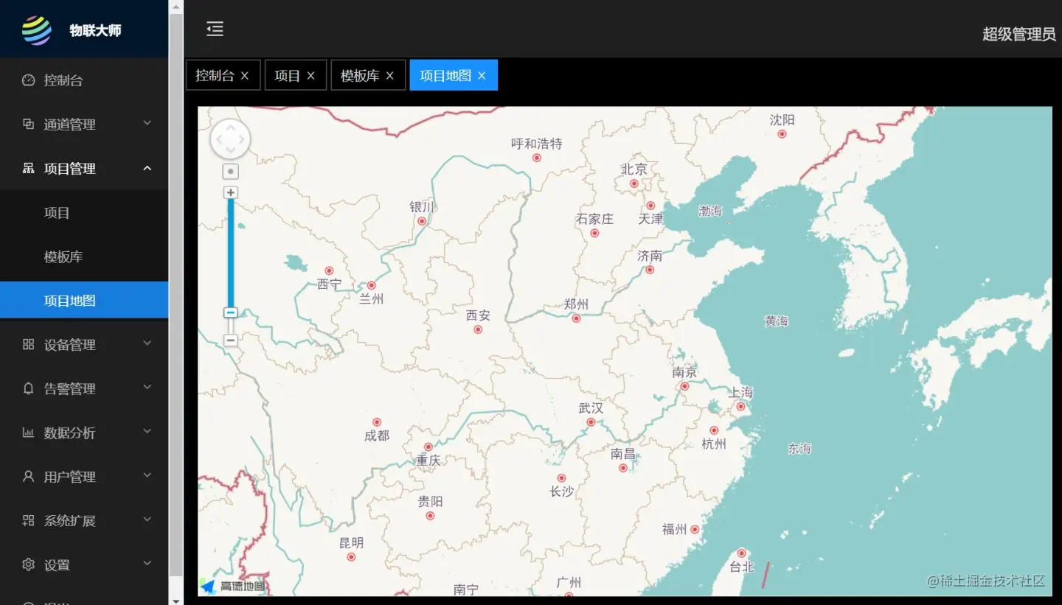Close the 项目地图 tab
This screenshot has height=605, width=1062.
482,76
